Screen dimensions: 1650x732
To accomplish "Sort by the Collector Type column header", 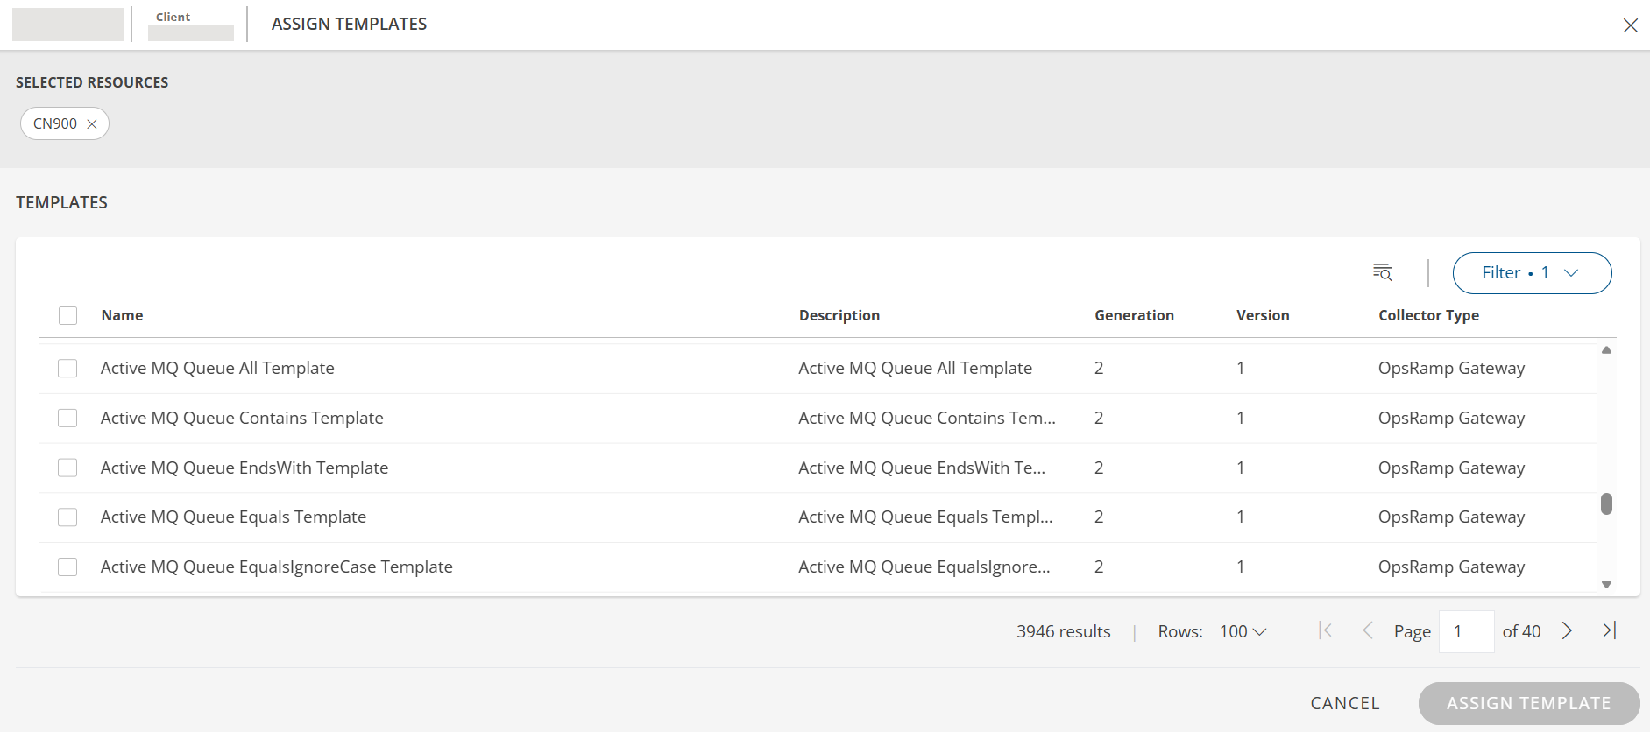I will click(x=1428, y=315).
